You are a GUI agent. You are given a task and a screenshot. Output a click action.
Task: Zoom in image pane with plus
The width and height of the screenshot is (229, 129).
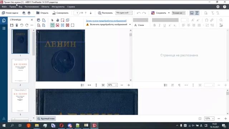click(129, 85)
